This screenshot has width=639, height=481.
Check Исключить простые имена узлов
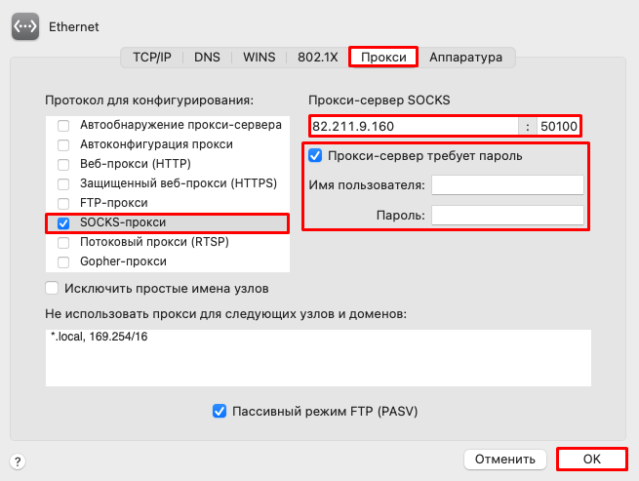pos(52,288)
